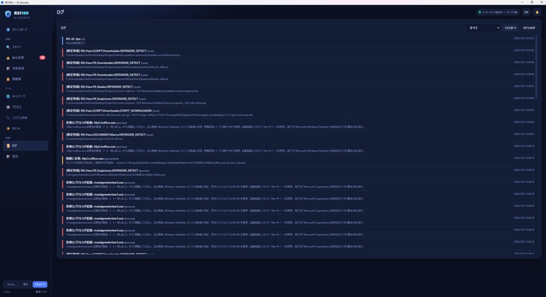The width and height of the screenshot is (546, 297).
Task: Select the Cosmos Explorer x64-setup.exe log entry
Action: pos(298,101)
